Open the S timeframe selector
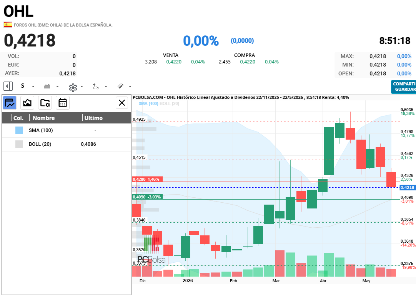This screenshot has width=416, height=295. [x=23, y=86]
